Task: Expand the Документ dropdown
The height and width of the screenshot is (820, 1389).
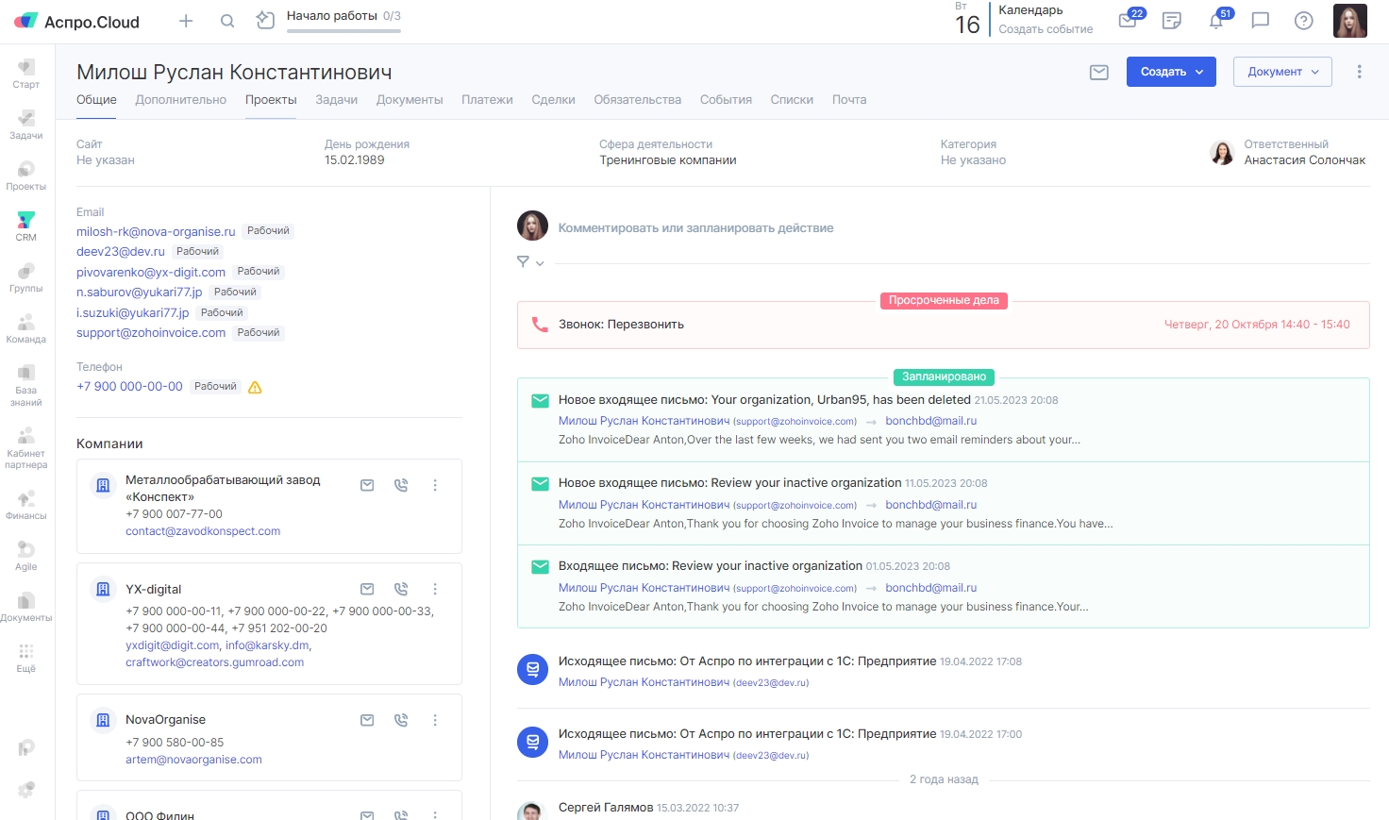Action: pyautogui.click(x=1281, y=72)
